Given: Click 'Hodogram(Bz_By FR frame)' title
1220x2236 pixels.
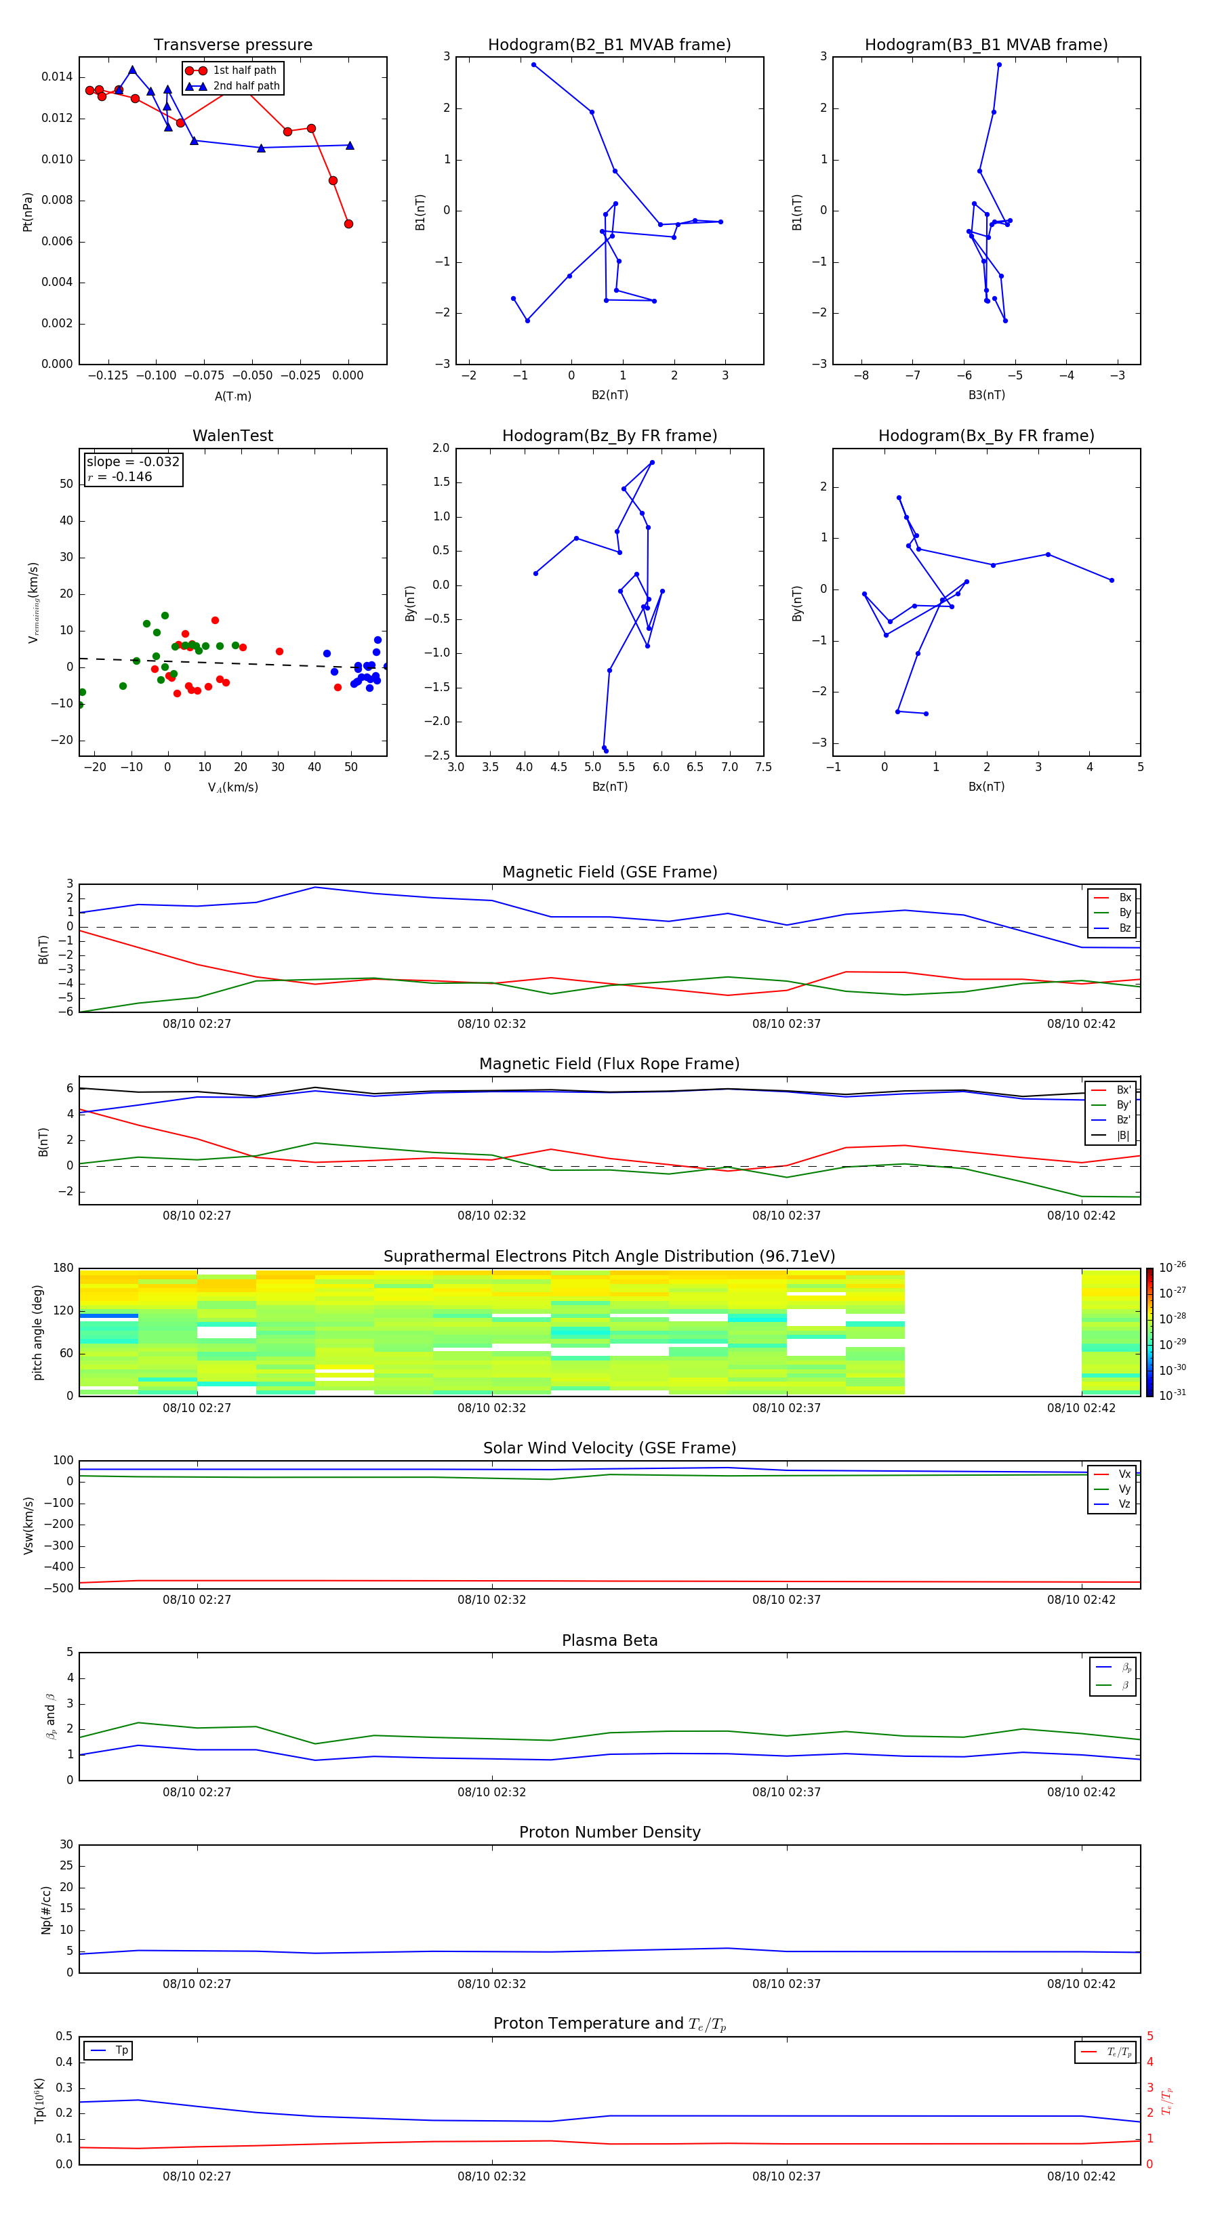Looking at the screenshot, I should tap(609, 436).
